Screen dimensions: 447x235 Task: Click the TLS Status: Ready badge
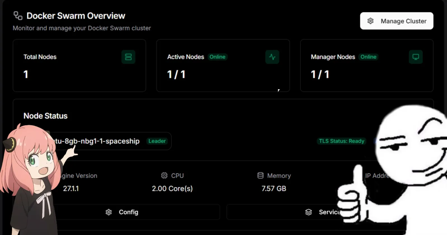[x=342, y=141]
